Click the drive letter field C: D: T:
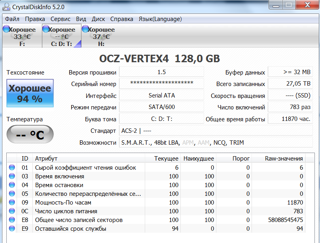The image size is (320, 243). 161,119
